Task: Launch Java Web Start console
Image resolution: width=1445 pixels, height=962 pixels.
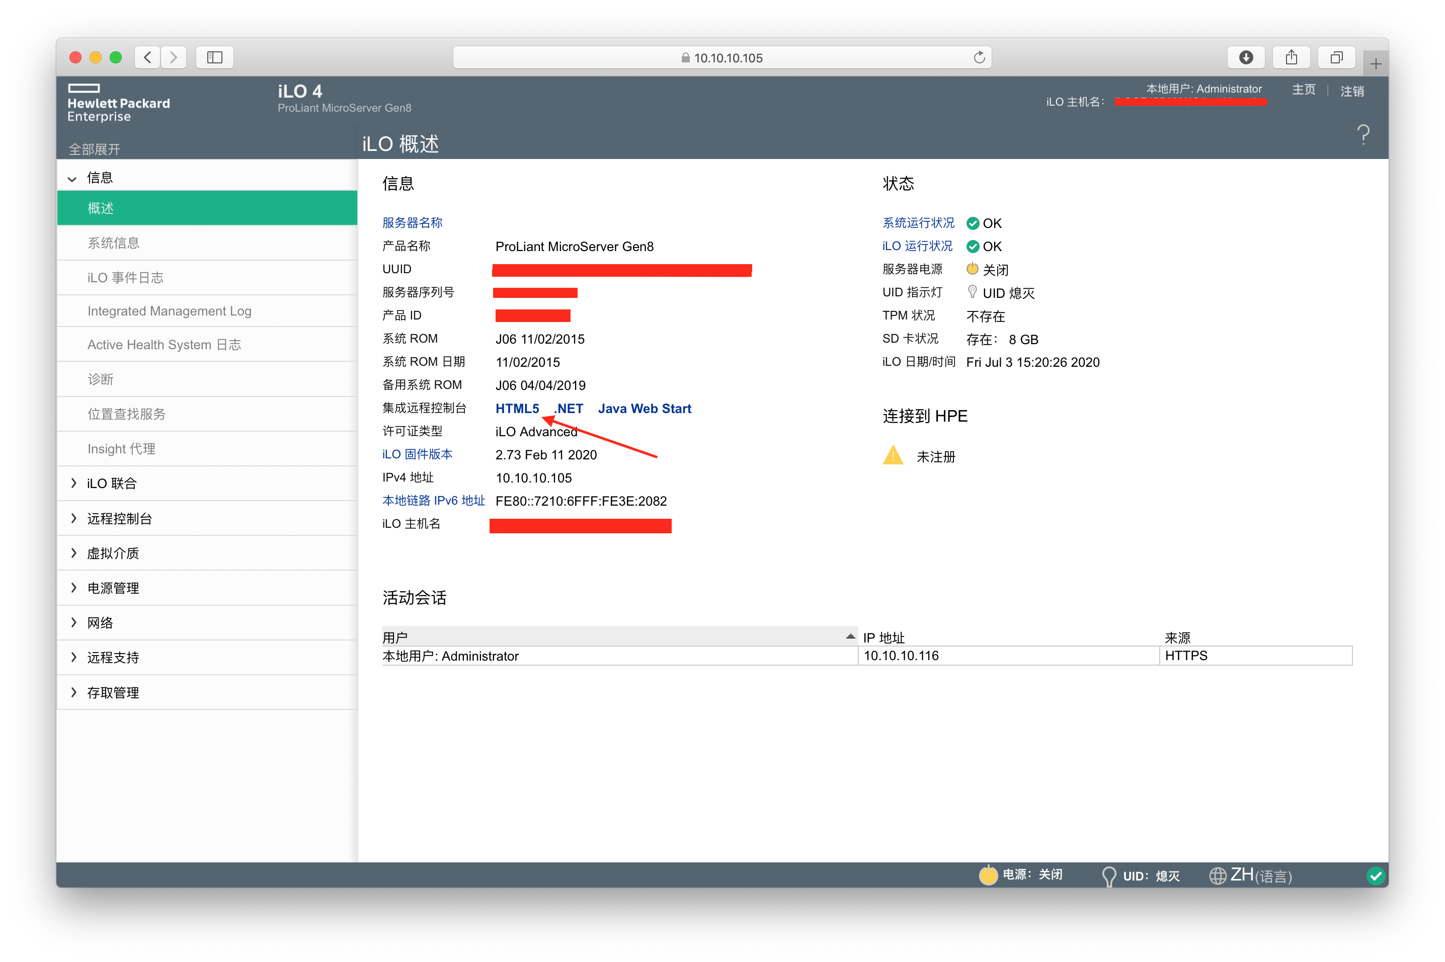Action: point(645,409)
